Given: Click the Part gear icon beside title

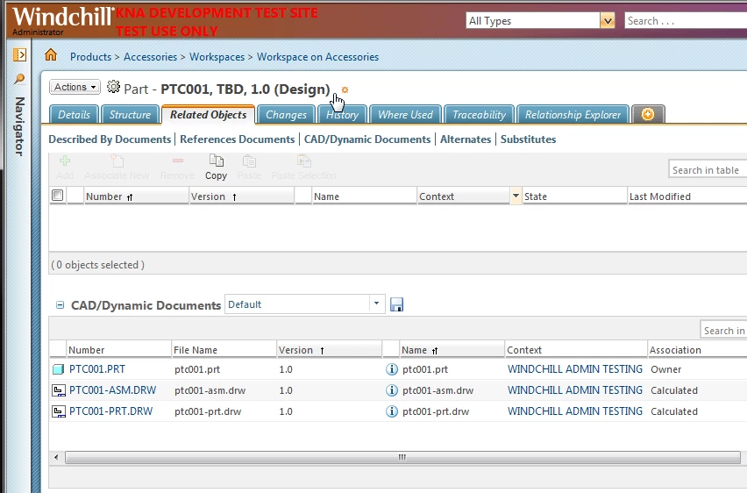Looking at the screenshot, I should (x=113, y=87).
